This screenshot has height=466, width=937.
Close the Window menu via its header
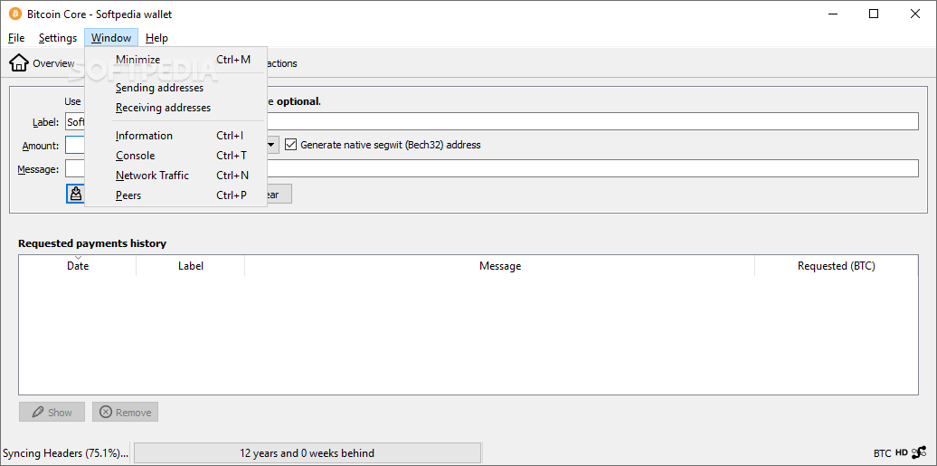tap(111, 38)
